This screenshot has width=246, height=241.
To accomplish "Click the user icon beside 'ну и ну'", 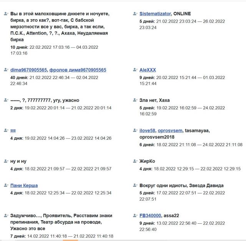I will [x=6, y=161].
